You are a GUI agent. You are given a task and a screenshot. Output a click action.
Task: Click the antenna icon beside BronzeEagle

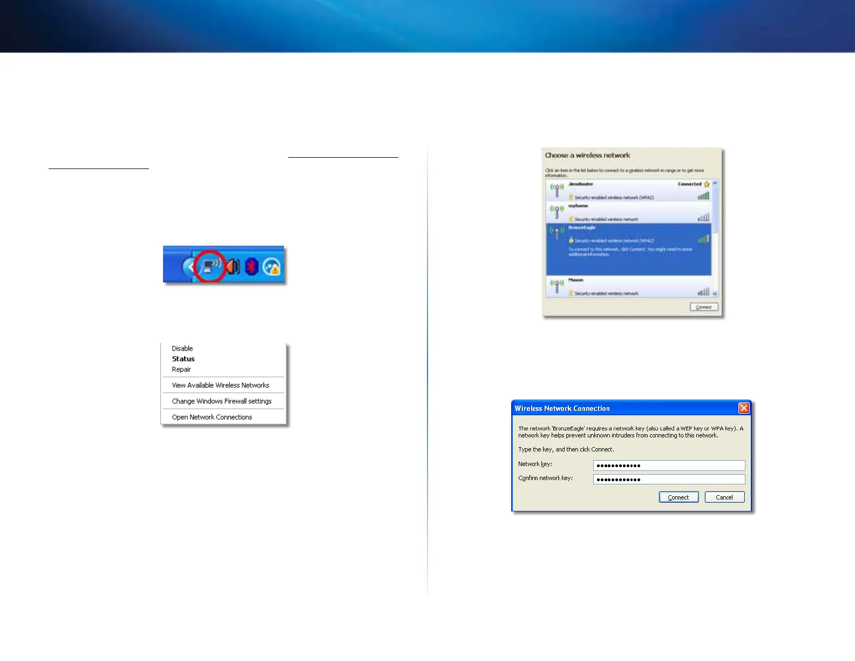click(557, 234)
